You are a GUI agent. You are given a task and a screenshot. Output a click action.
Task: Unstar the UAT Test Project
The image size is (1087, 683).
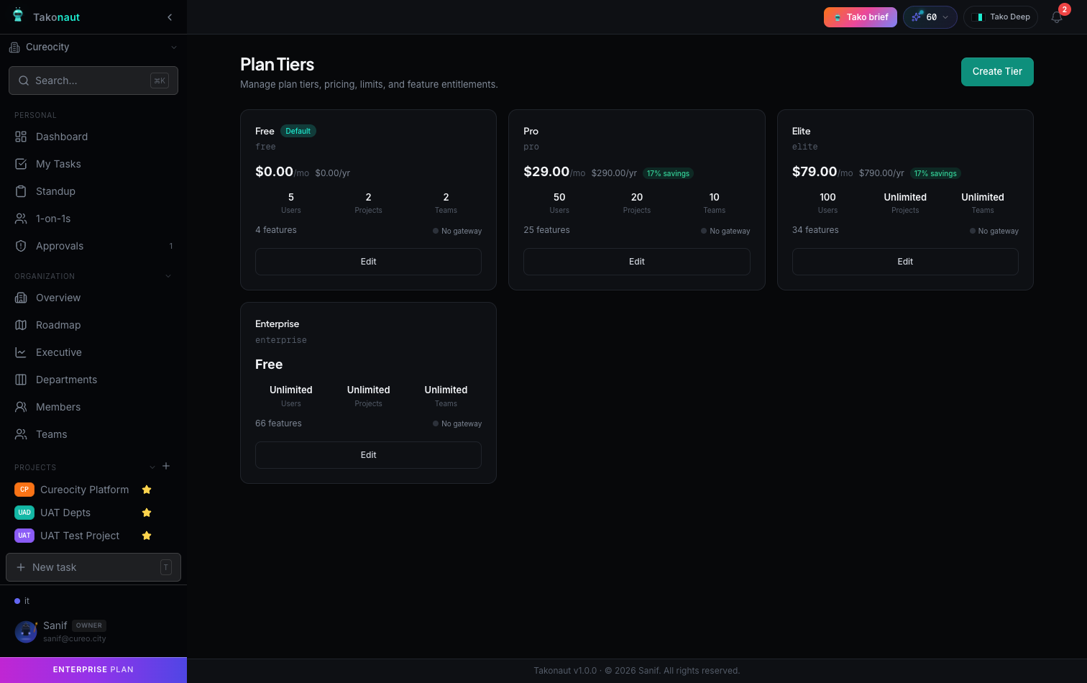click(147, 536)
